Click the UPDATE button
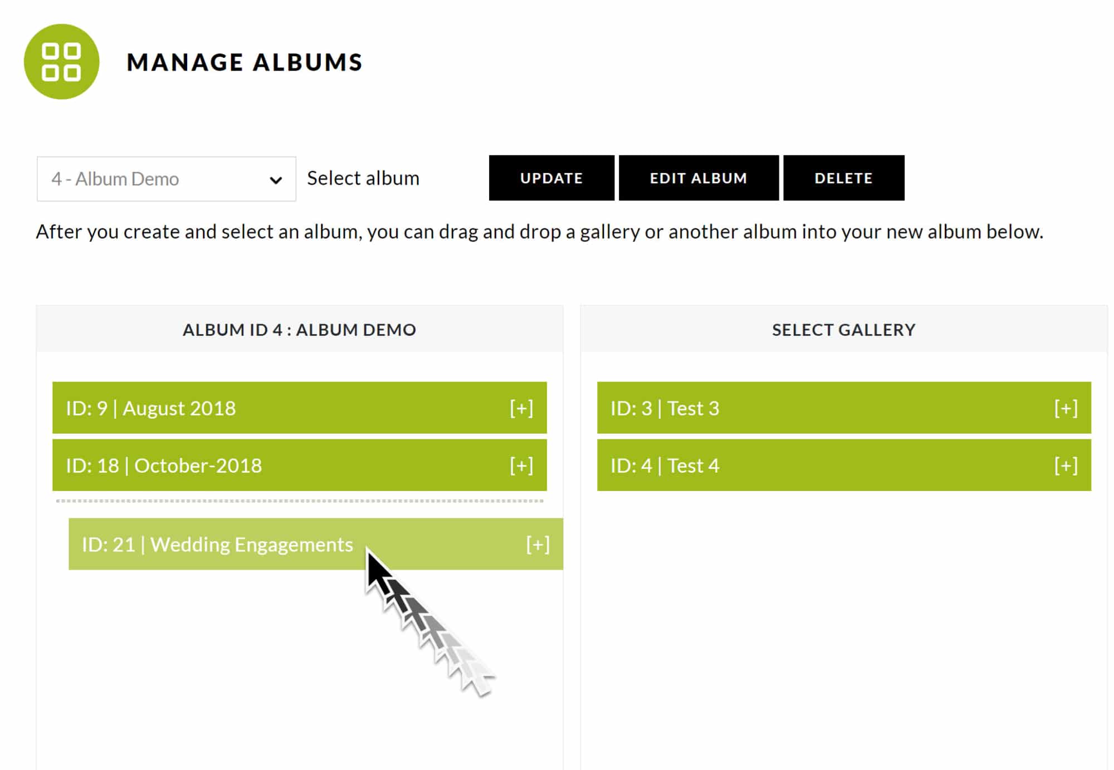1114x770 pixels. click(551, 178)
